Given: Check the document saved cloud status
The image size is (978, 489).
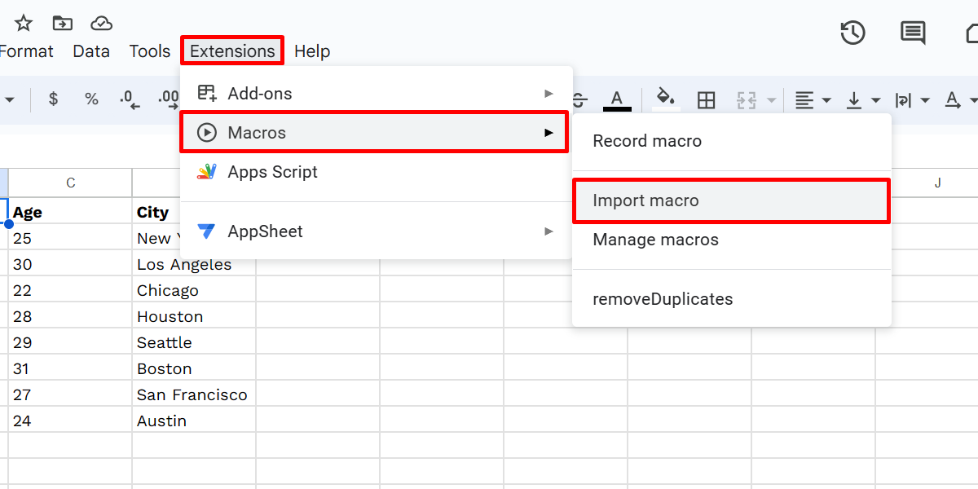Looking at the screenshot, I should coord(101,23).
